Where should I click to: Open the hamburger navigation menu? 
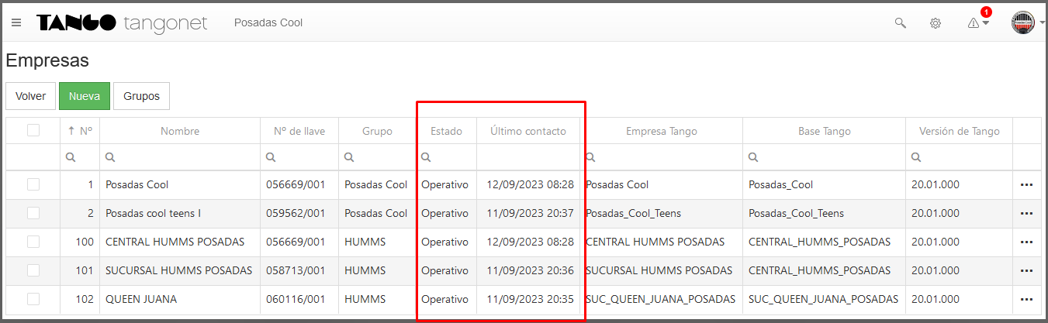16,22
